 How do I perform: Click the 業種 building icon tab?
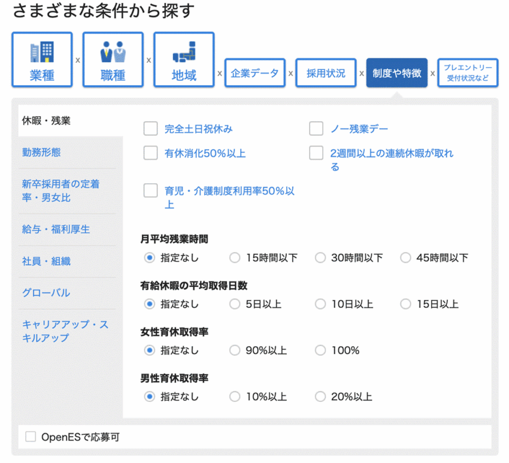coord(42,60)
